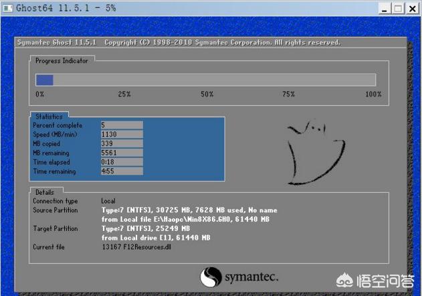Screen dimensions: 422x296
Task: Click the Source Partition label
Action: tap(56, 210)
